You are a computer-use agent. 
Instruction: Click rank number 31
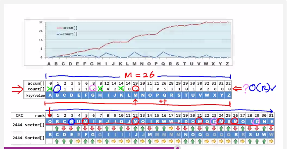pos(271,115)
